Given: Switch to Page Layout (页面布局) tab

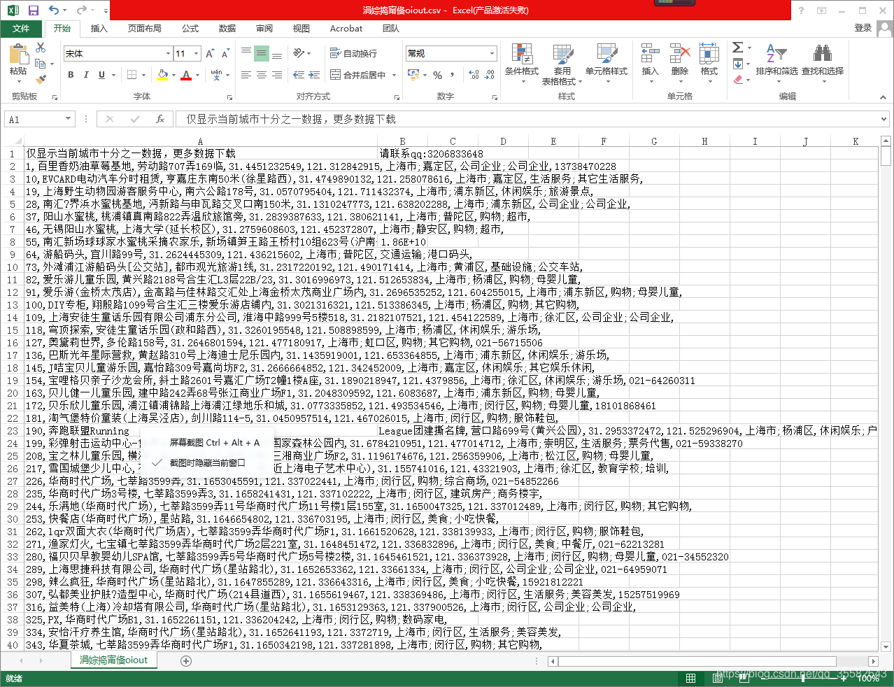Looking at the screenshot, I should click(145, 29).
